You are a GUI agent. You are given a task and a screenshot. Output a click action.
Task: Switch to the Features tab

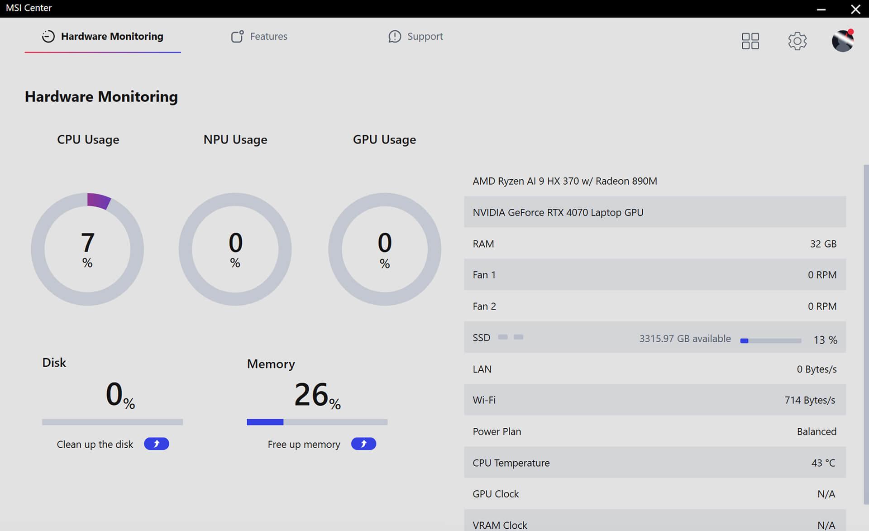coord(268,37)
